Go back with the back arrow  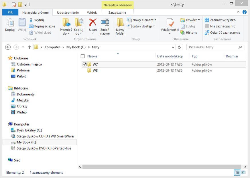(x=8, y=47)
